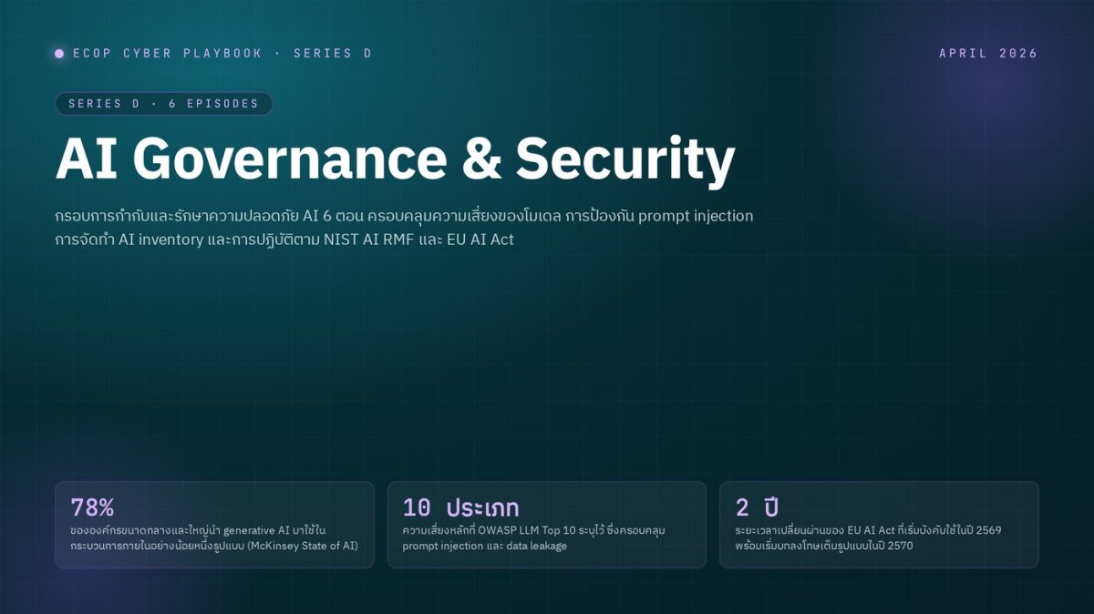
Task: Select the 78% statistic card
Action: pyautogui.click(x=214, y=525)
